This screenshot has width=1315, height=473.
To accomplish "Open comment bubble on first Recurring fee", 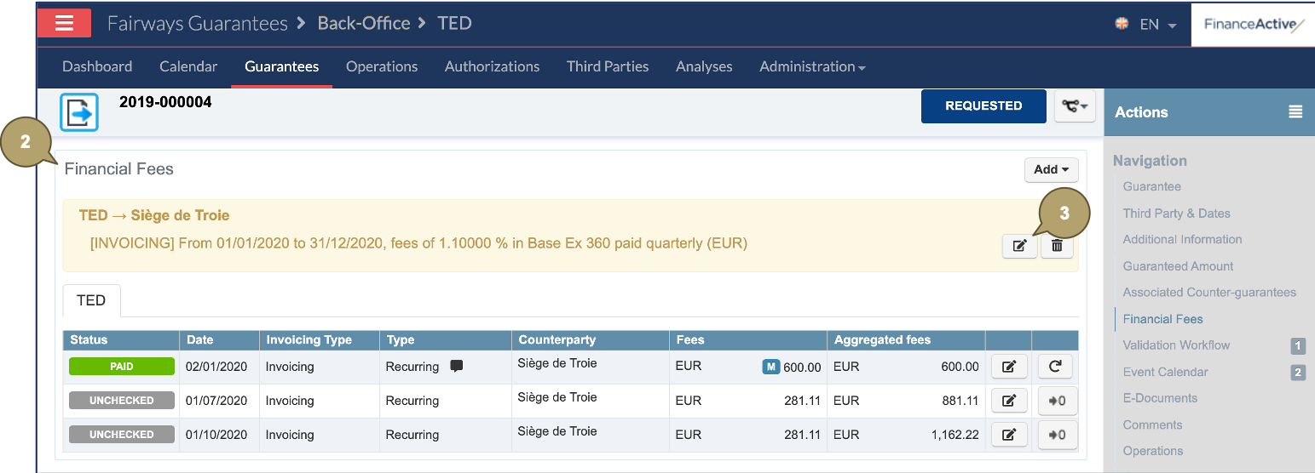I will (457, 367).
